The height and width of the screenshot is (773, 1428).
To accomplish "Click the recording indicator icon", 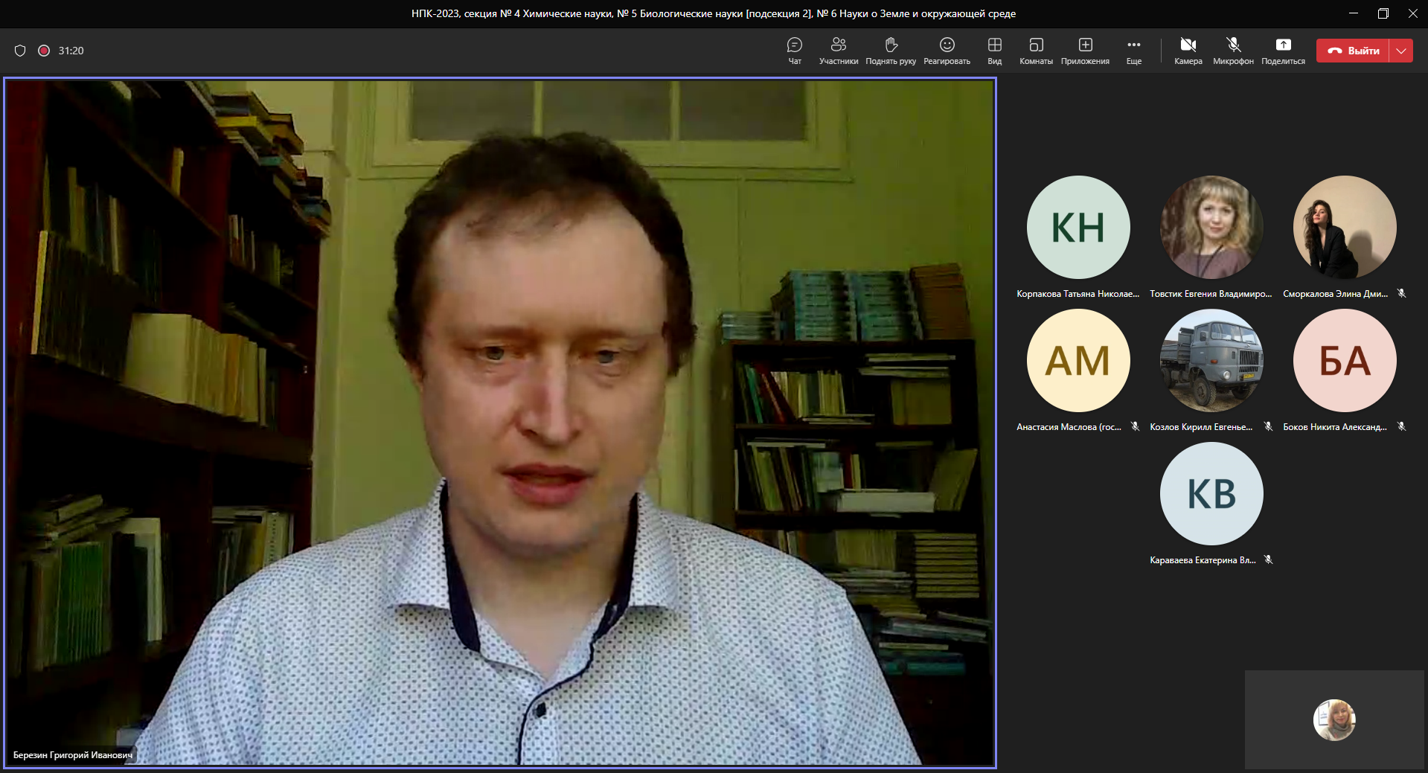I will coord(44,51).
